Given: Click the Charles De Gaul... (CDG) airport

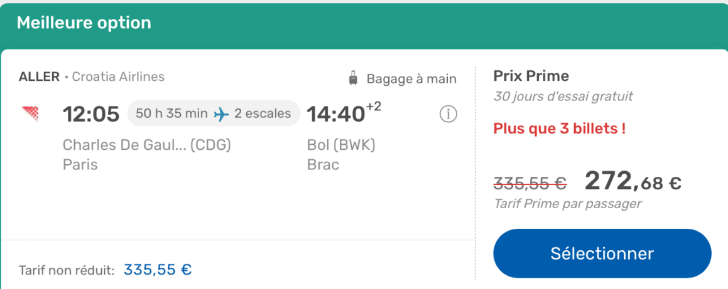Looking at the screenshot, I should 147,145.
